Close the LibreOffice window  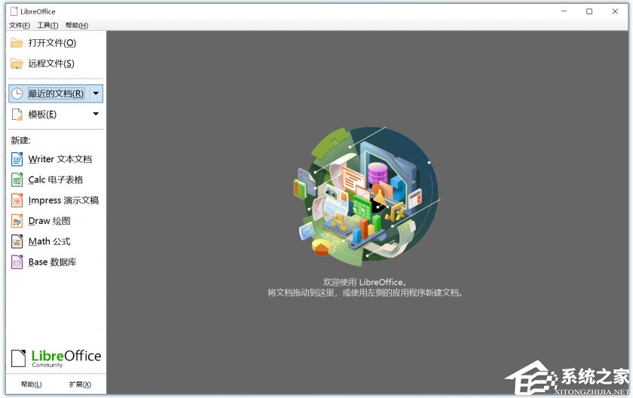coord(615,11)
